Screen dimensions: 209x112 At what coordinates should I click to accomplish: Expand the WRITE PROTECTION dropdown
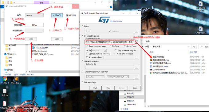point(118,77)
